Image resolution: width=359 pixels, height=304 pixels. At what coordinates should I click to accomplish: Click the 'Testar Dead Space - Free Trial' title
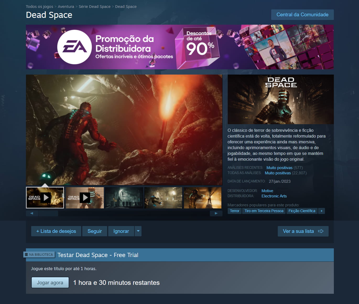click(x=98, y=255)
